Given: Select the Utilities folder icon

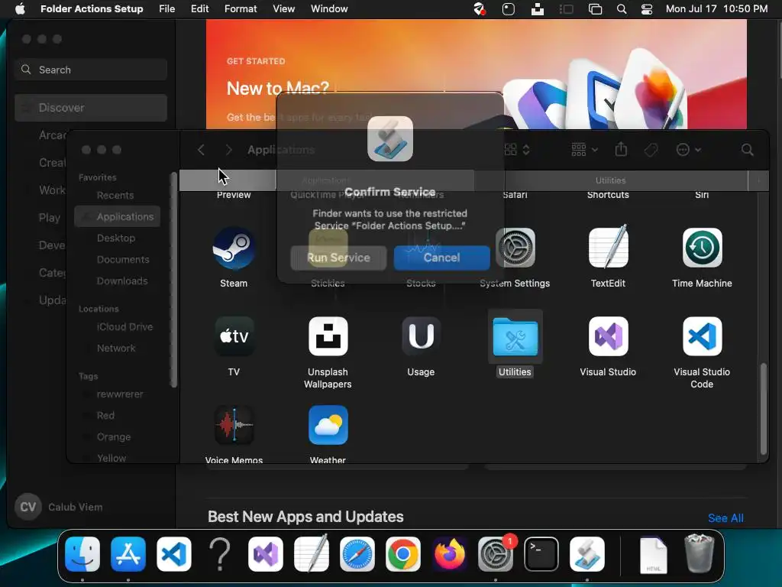Looking at the screenshot, I should (x=515, y=336).
